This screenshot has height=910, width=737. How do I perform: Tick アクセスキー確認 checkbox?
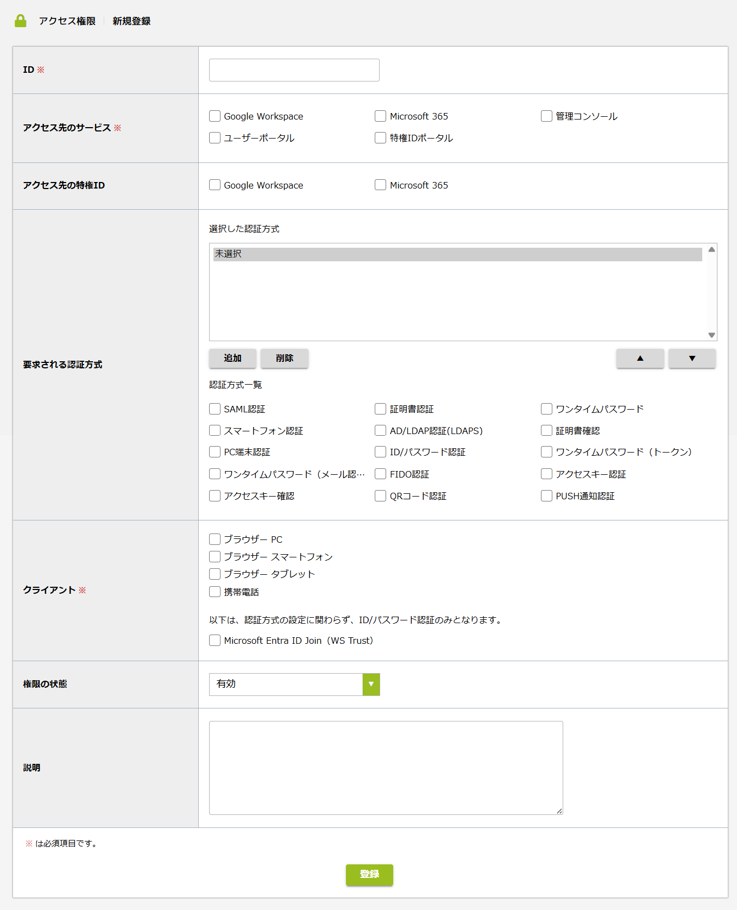click(215, 496)
